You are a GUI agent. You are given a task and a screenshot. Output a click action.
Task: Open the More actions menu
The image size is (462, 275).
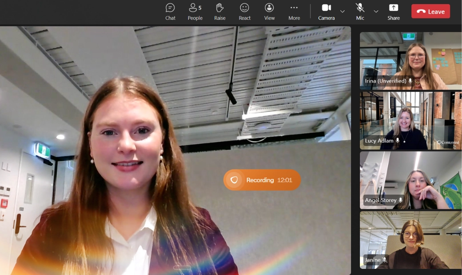coord(294,12)
